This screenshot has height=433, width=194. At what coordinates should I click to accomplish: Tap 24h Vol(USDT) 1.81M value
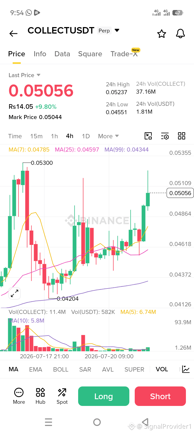(x=144, y=112)
